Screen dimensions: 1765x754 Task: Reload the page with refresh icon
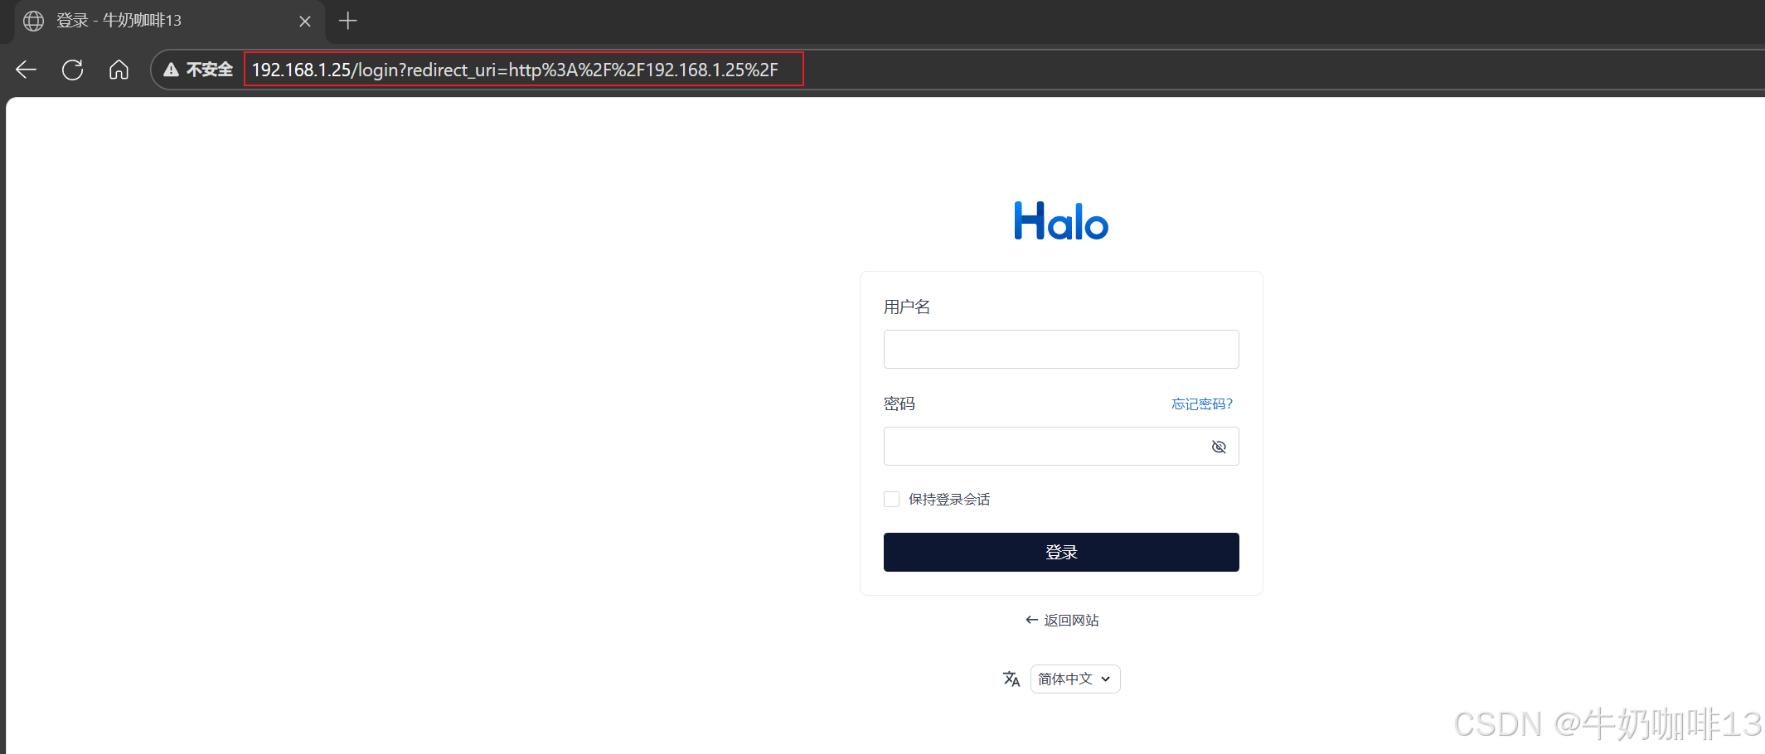point(73,70)
